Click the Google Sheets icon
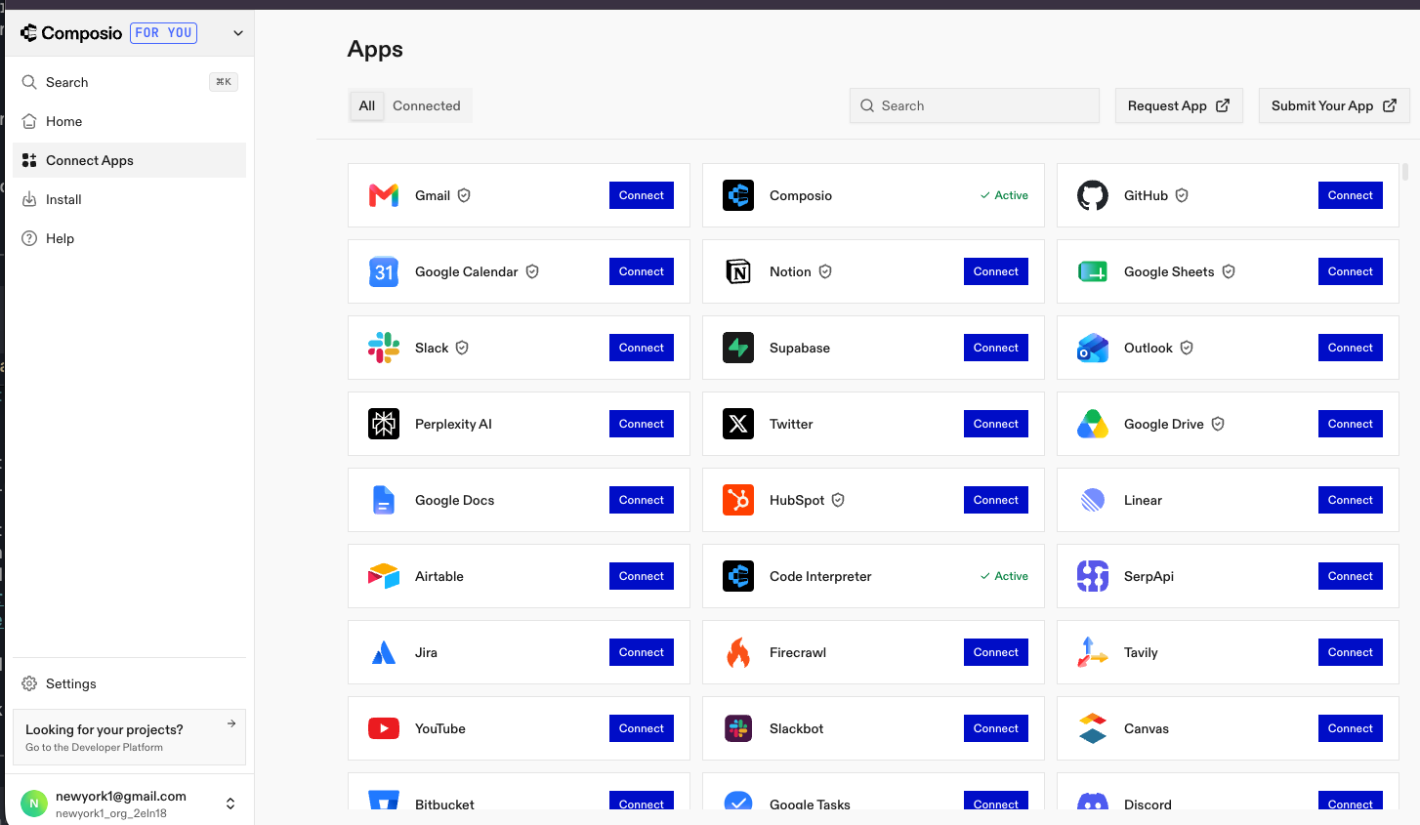The image size is (1420, 825). 1093,271
